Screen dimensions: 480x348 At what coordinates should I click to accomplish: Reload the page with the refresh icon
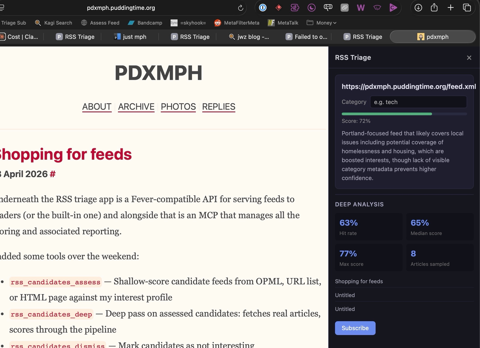pos(240,8)
